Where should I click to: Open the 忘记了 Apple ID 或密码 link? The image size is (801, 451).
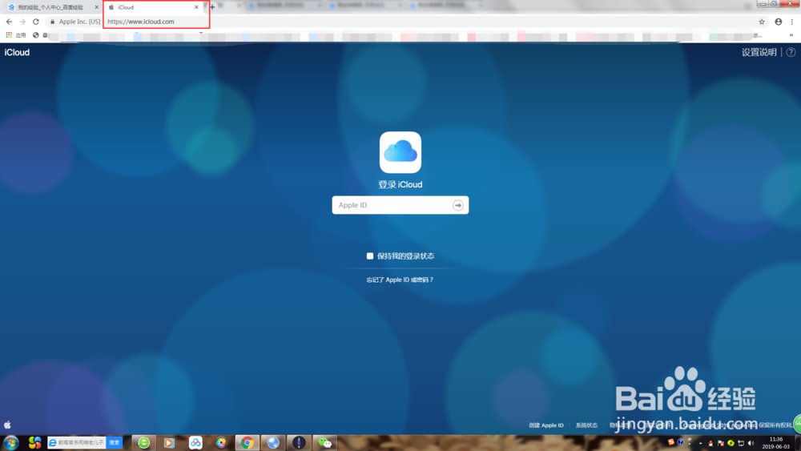tap(400, 280)
